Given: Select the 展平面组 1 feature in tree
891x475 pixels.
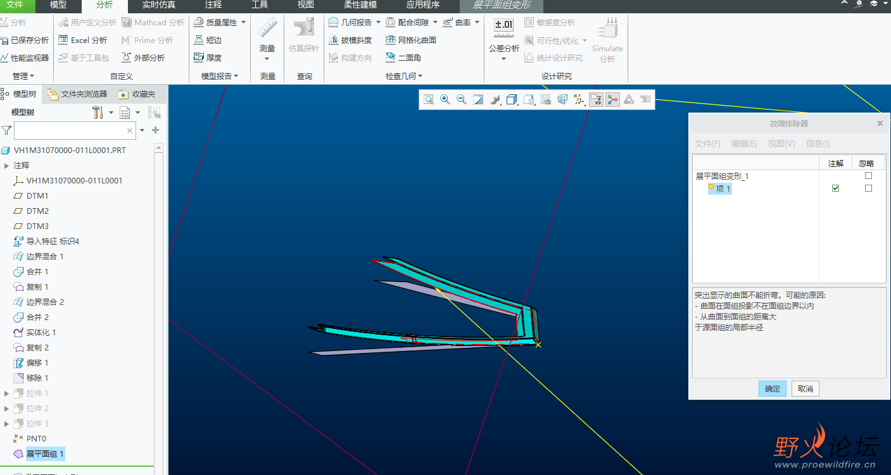Looking at the screenshot, I should (x=45, y=454).
